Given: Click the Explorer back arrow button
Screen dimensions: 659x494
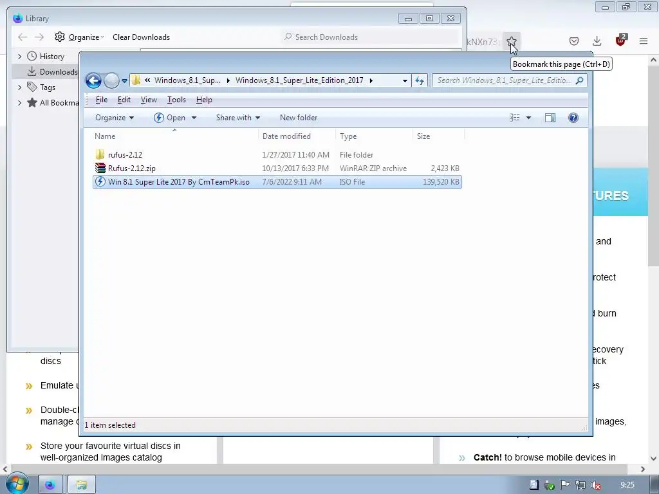Looking at the screenshot, I should pyautogui.click(x=93, y=80).
